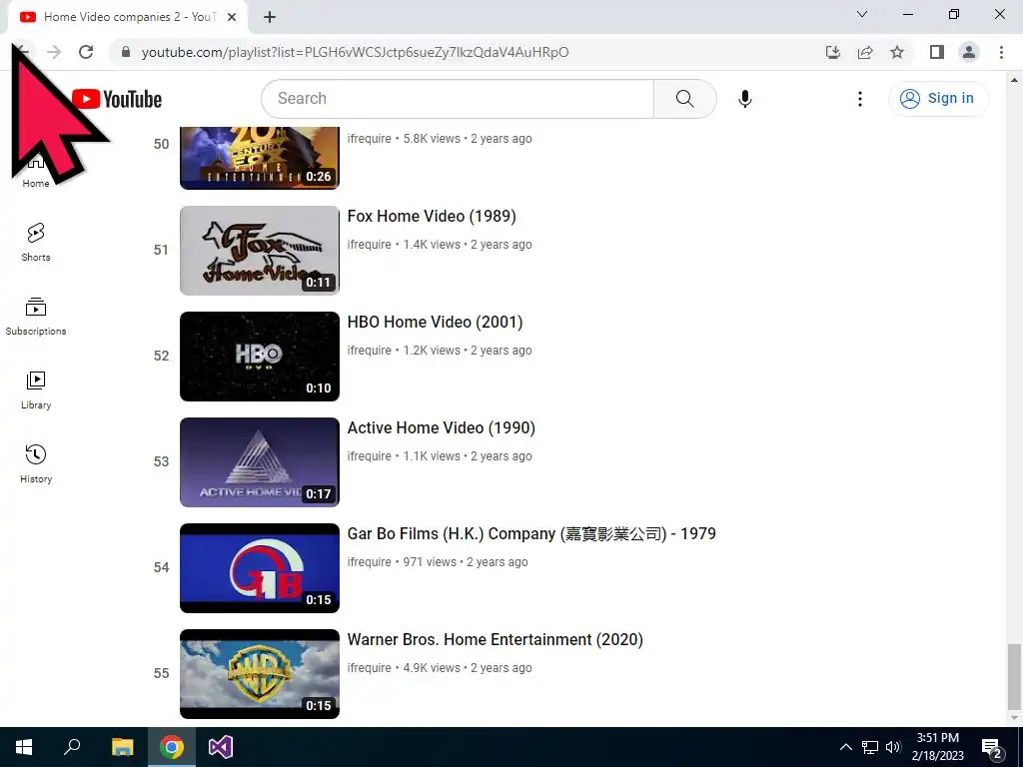Open Warner Bros. Home Entertainment thumbnail
This screenshot has height=767, width=1023.
(x=260, y=674)
